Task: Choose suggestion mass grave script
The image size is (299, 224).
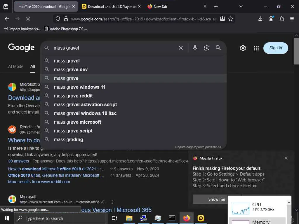Action: click(133, 131)
